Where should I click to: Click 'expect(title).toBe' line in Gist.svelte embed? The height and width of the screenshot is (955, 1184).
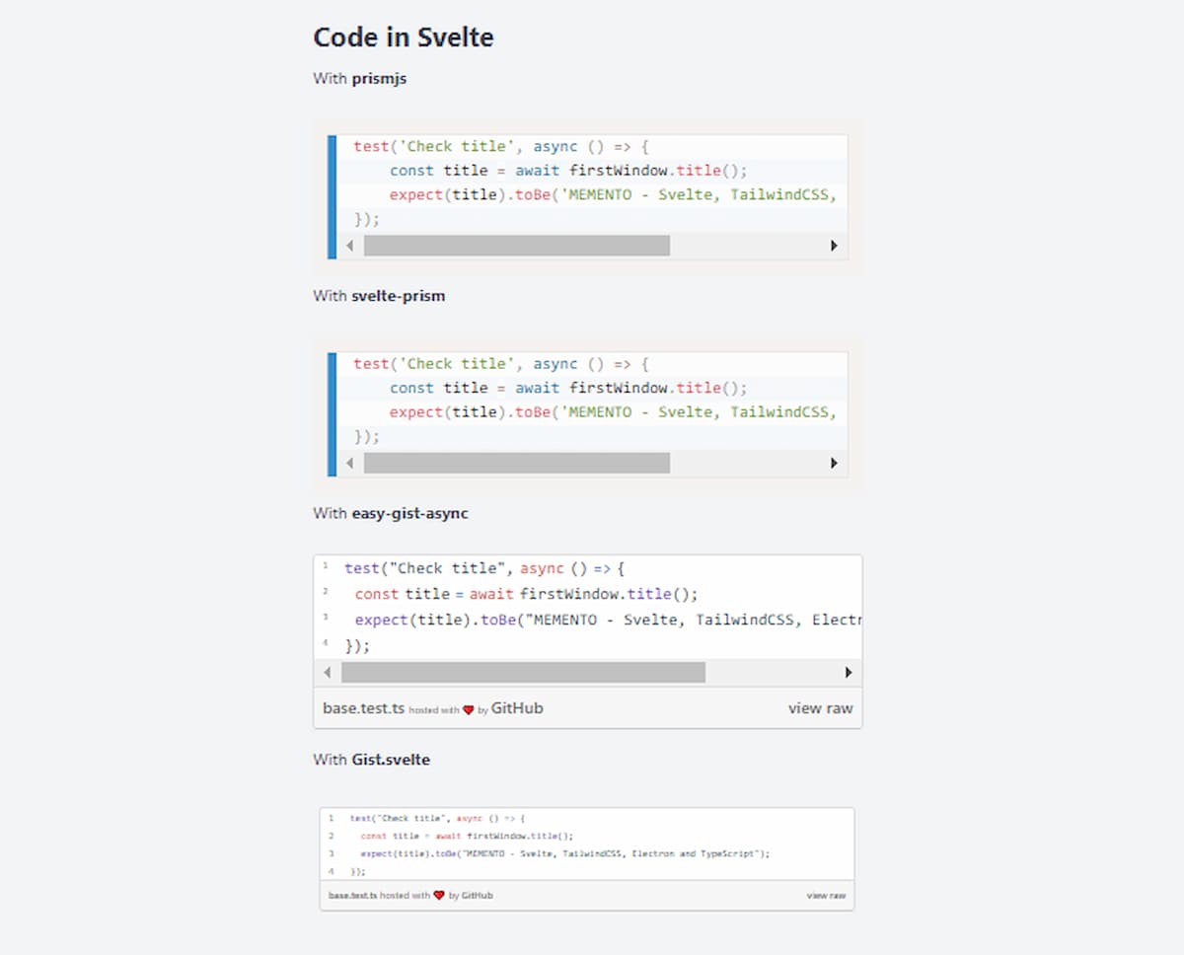pyautogui.click(x=564, y=853)
